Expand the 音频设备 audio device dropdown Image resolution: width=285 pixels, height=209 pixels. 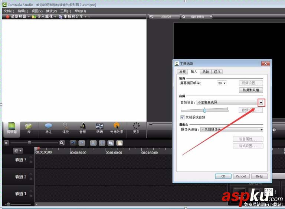[x=261, y=103]
